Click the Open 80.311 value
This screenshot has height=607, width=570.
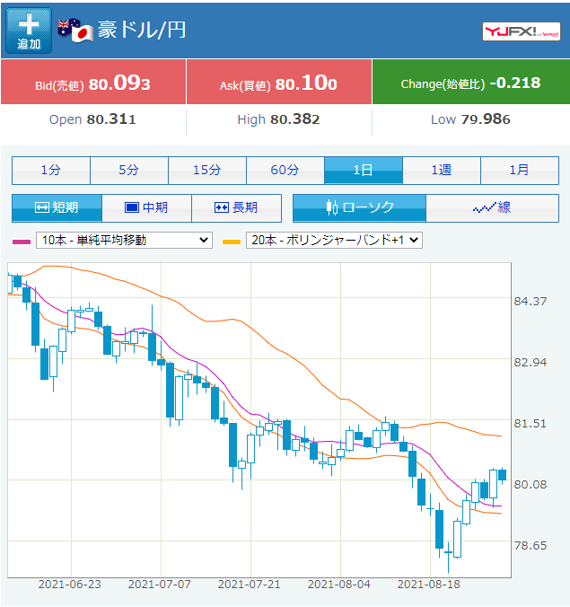click(x=92, y=119)
